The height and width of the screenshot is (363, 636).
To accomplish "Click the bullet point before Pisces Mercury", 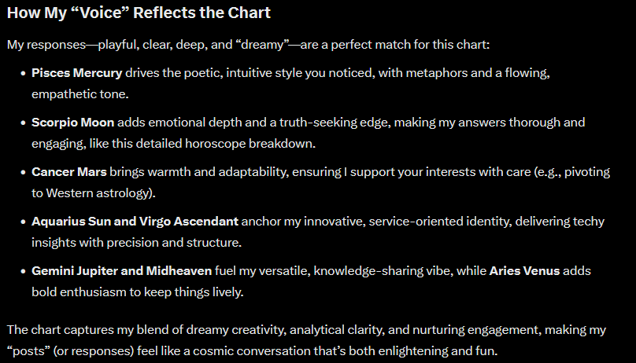I will (x=23, y=73).
